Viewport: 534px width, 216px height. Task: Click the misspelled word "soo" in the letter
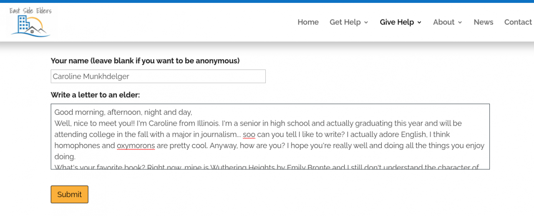coord(249,134)
